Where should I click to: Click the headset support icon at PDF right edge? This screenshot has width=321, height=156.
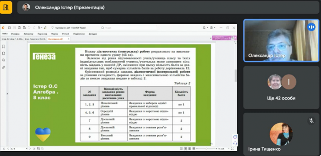tap(235, 143)
